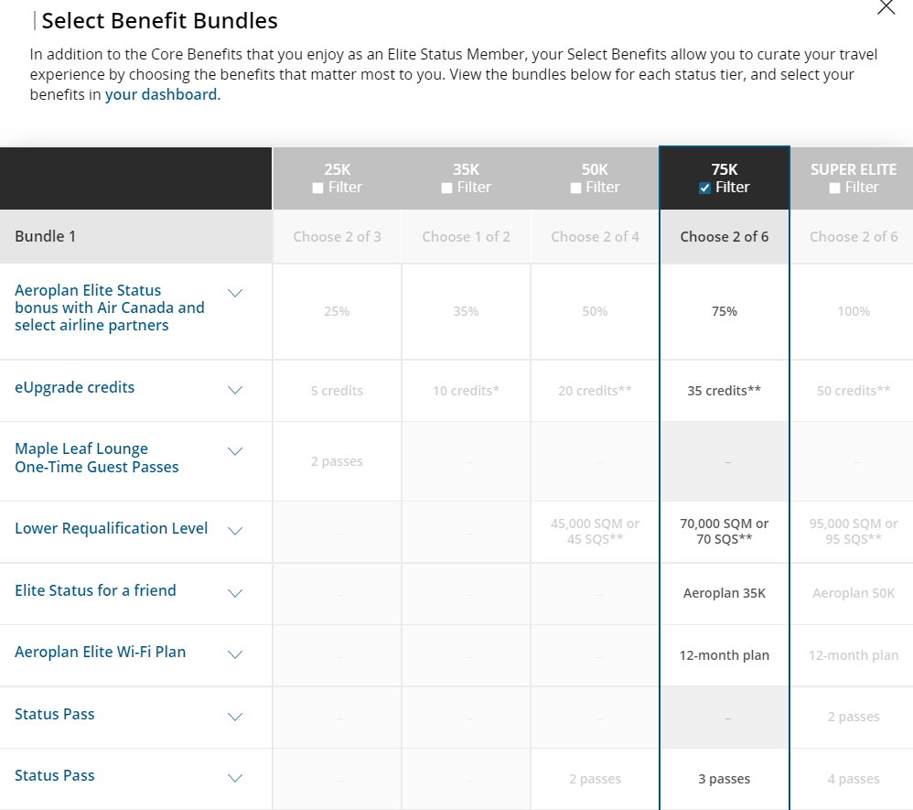
Task: Enable the Super Elite Filter checkbox
Action: [834, 189]
